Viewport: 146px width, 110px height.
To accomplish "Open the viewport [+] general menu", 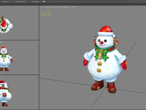I will pos(42,7).
